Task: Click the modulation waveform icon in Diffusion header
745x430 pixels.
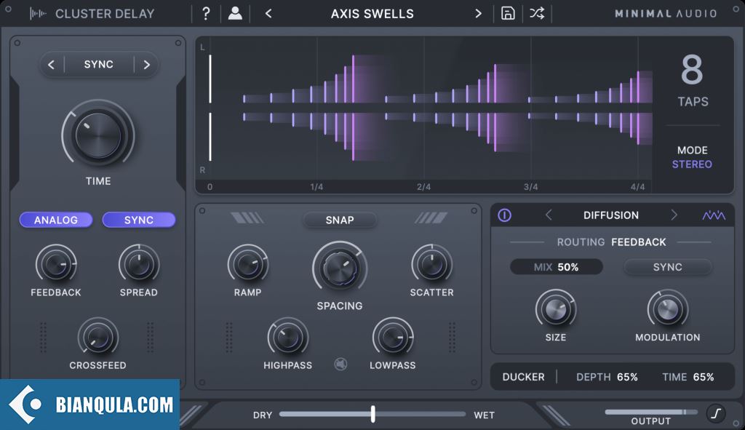Action: click(714, 215)
